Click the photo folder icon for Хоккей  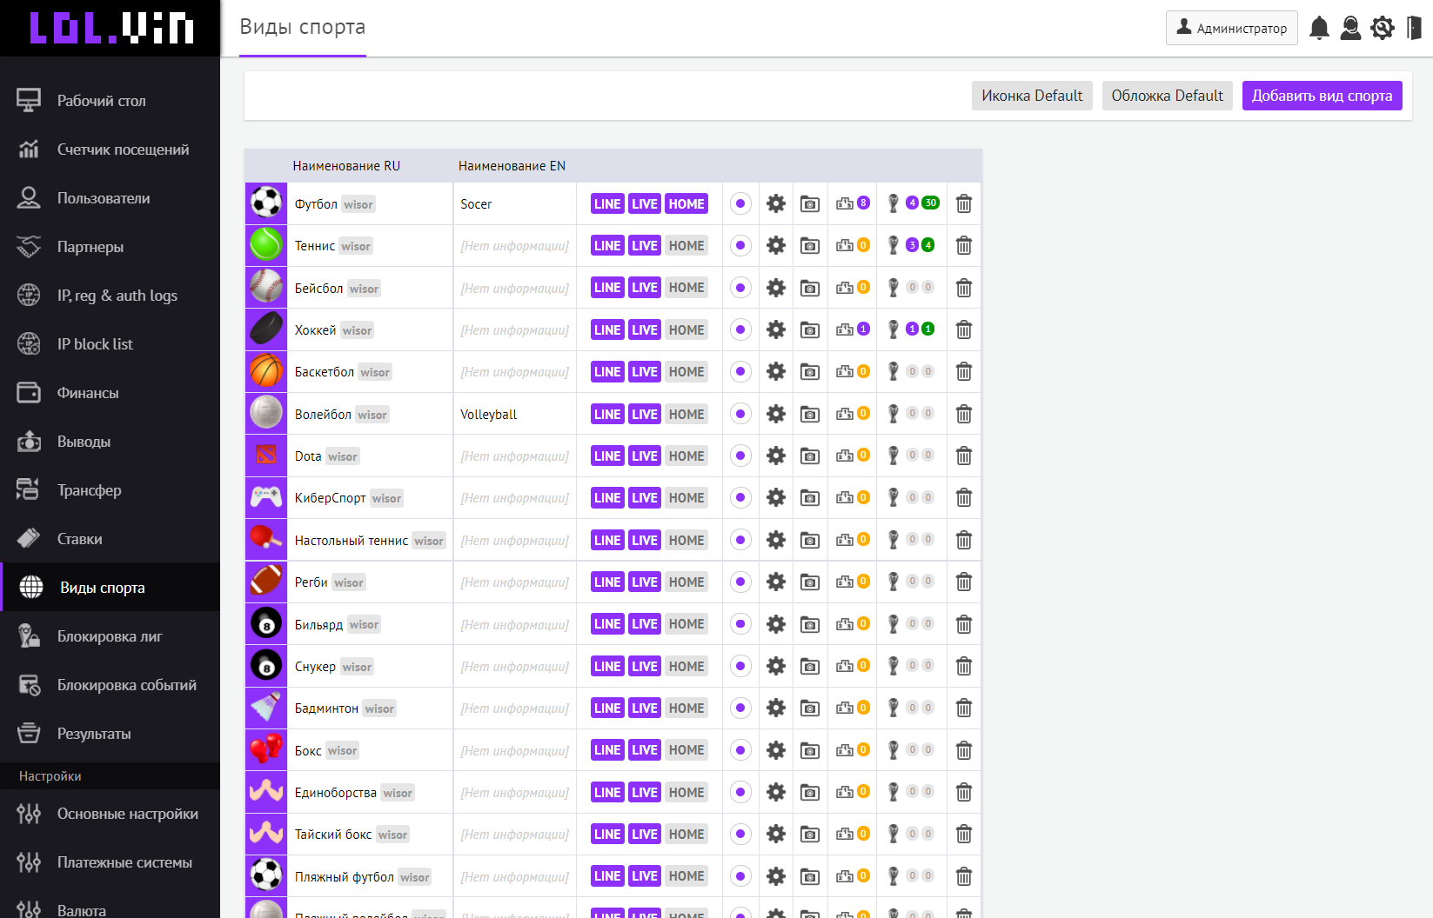[809, 330]
